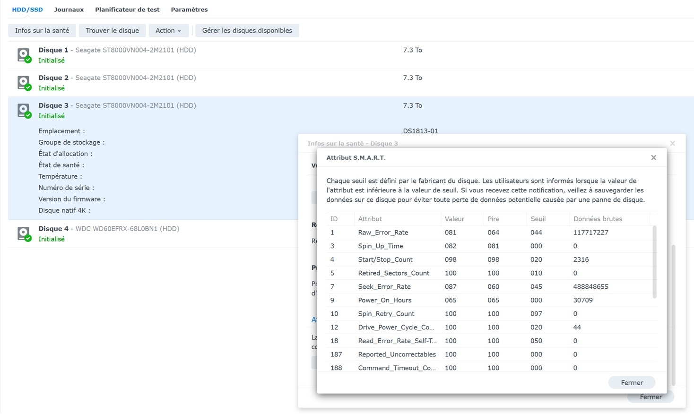
Task: Sort by the Attribut column header
Action: click(398, 219)
